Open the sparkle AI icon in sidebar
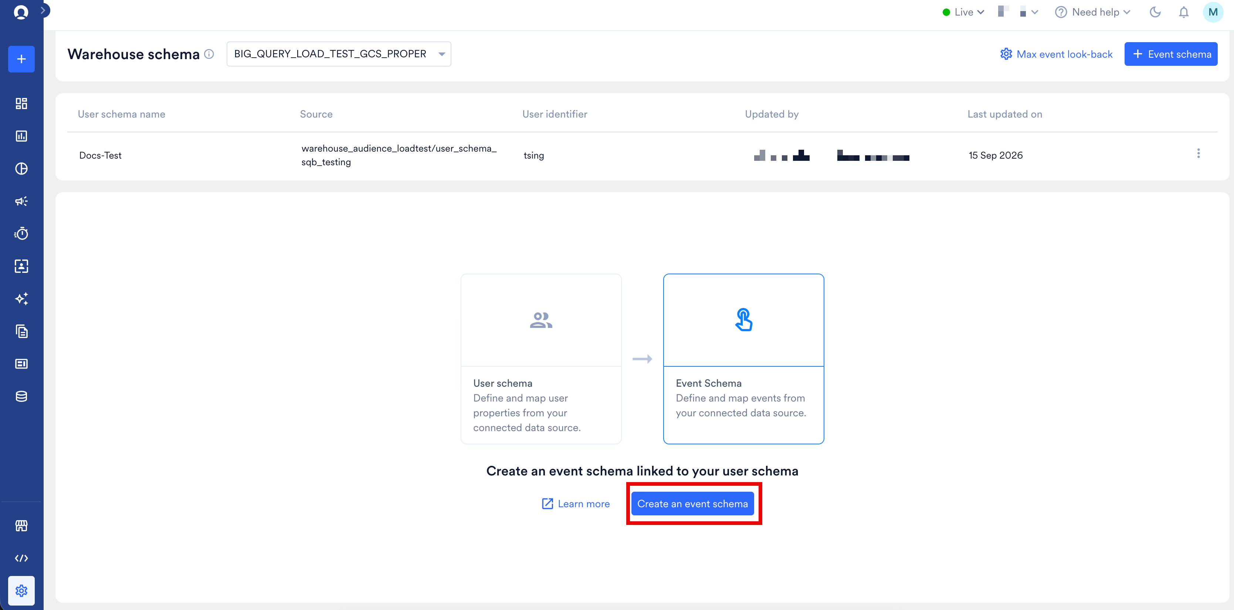 (21, 299)
